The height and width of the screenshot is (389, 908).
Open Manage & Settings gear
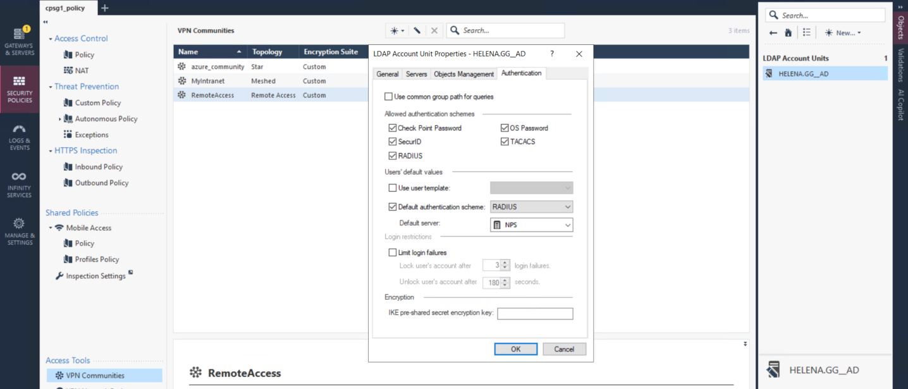[x=20, y=231]
